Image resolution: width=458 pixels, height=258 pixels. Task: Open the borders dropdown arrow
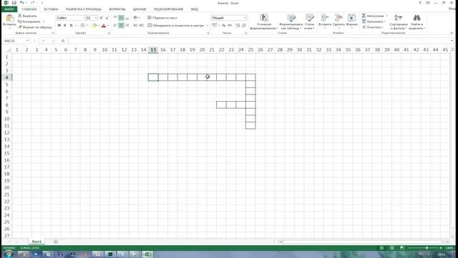pos(87,26)
